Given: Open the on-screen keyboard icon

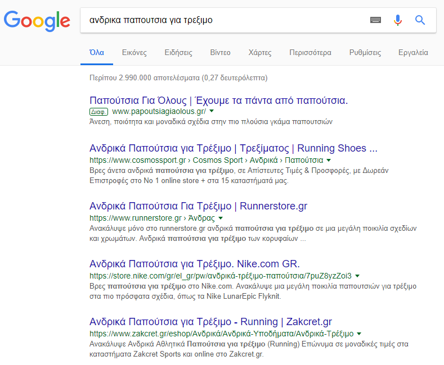Looking at the screenshot, I should [x=375, y=20].
